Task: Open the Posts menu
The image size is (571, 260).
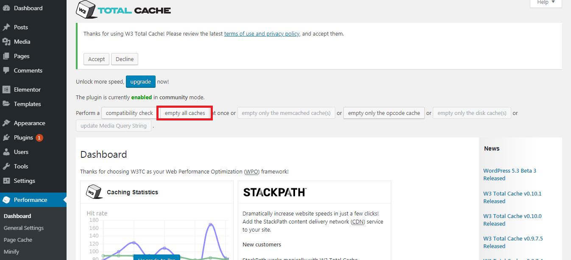Action: tap(33, 27)
